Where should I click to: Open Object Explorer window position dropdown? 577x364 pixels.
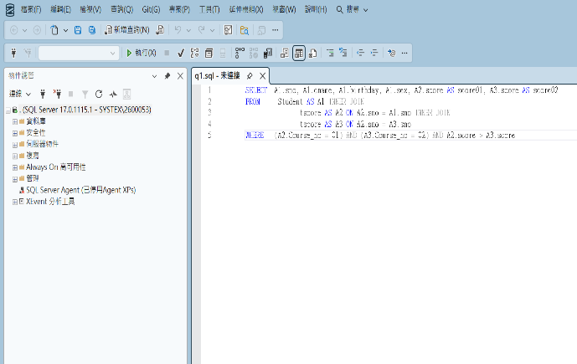155,76
